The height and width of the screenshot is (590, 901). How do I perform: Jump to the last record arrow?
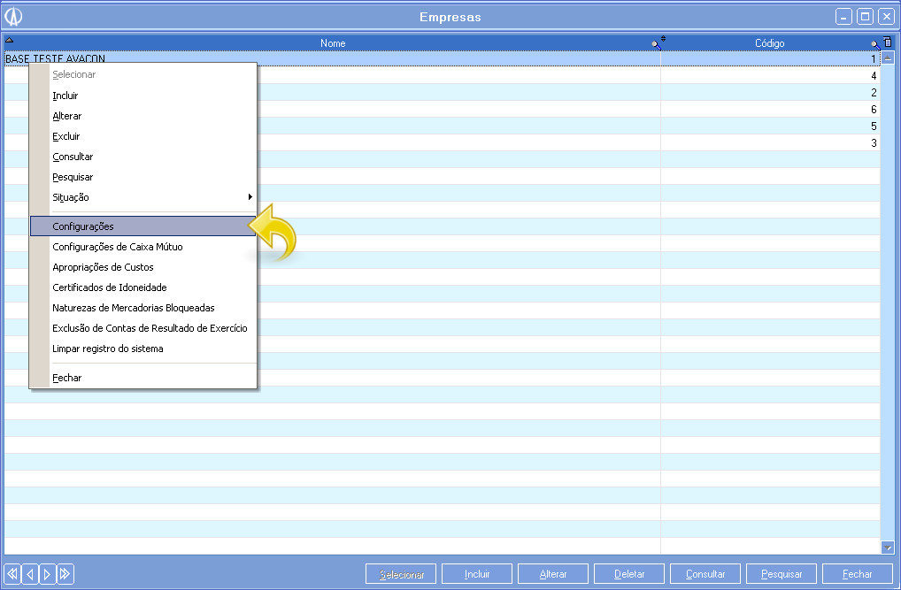pyautogui.click(x=65, y=574)
